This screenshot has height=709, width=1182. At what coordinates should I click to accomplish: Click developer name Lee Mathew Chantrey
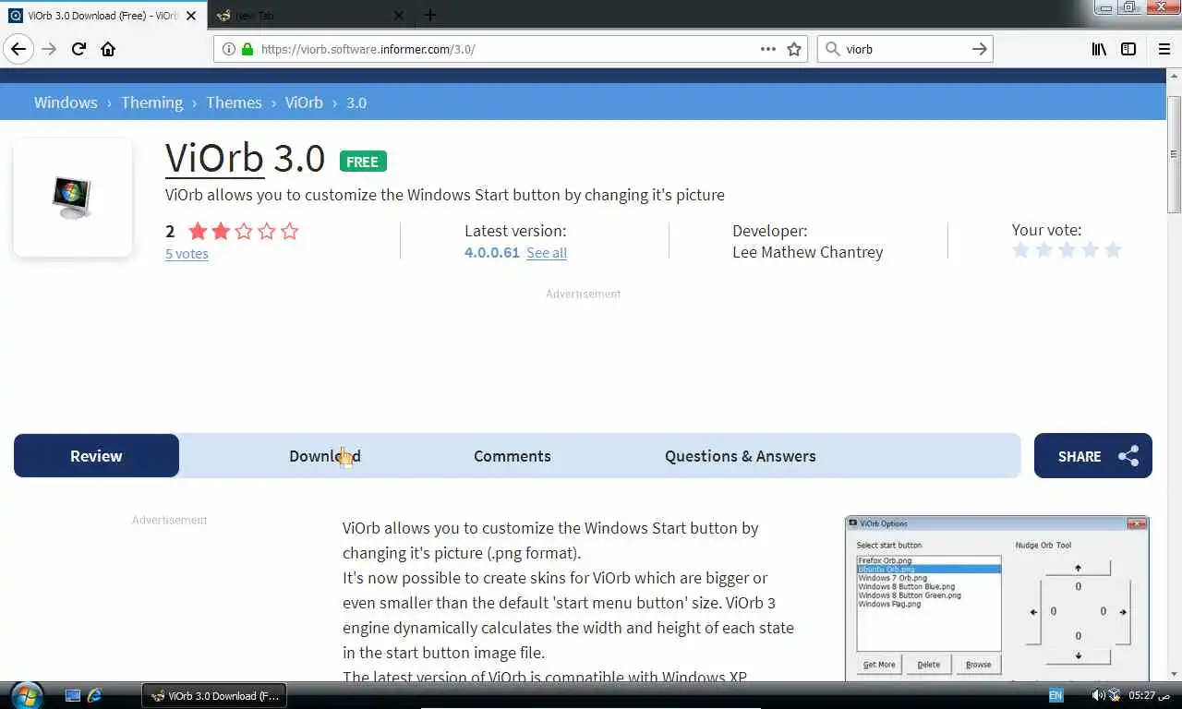(808, 252)
